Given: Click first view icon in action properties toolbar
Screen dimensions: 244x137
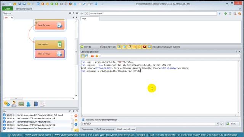Looking at the screenshot, I should pyautogui.click(x=82, y=56).
